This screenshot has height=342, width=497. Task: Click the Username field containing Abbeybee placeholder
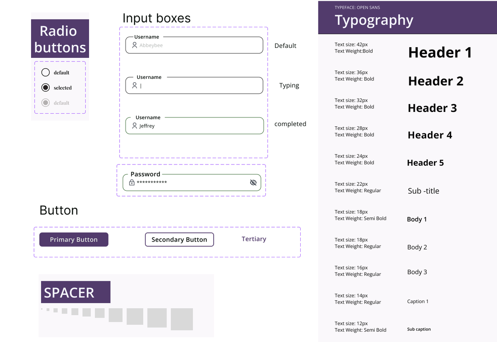[x=194, y=45]
